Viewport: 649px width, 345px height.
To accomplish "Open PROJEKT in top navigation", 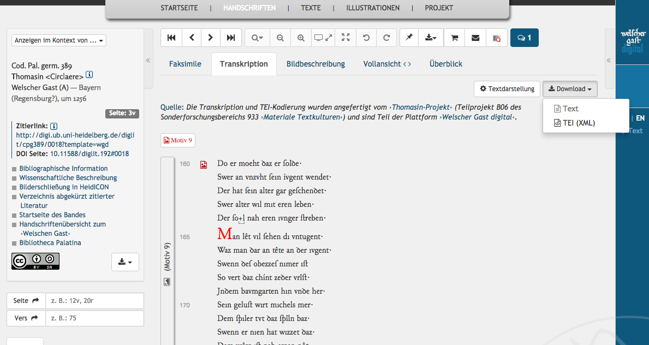I will click(x=439, y=8).
